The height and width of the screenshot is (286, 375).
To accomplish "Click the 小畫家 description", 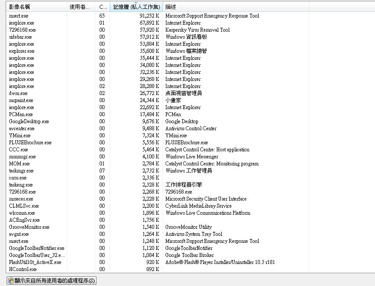I will click(173, 100).
